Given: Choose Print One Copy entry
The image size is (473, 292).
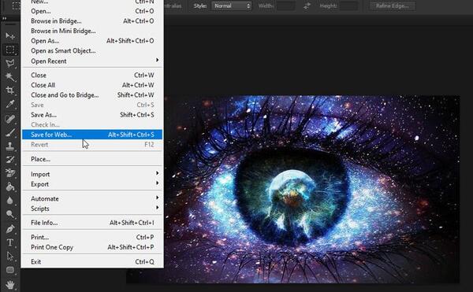Looking at the screenshot, I should 92,247.
